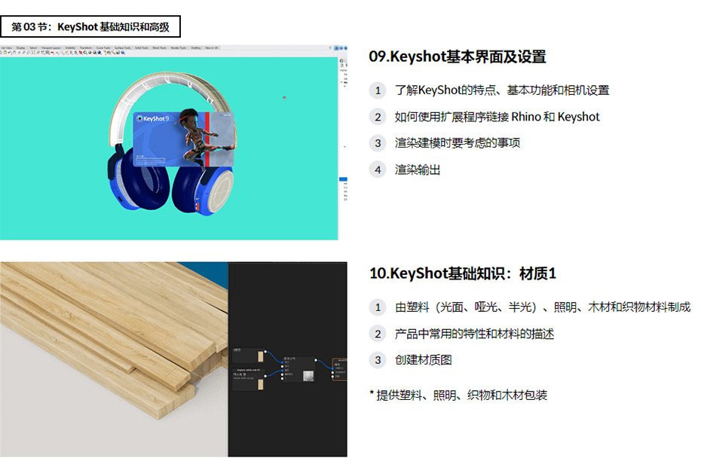Click the text '产品中常用的特性和材料的描述'
The image size is (701, 467).
click(x=474, y=334)
